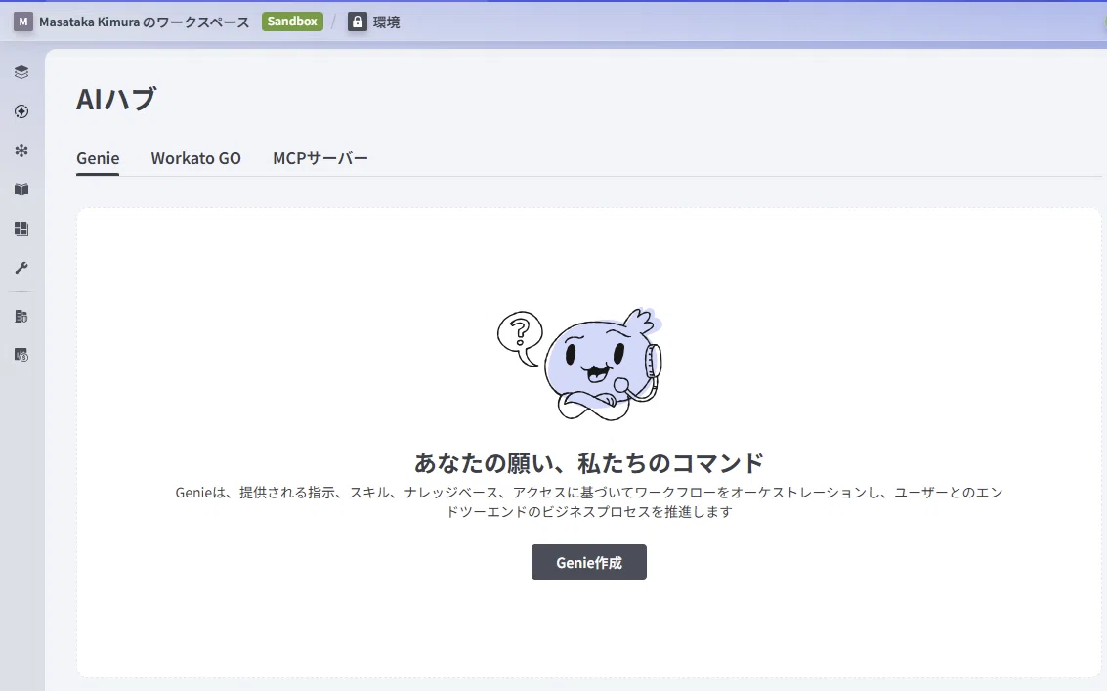Open the AI sparkle circle icon in sidebar
This screenshot has width=1107, height=691.
pos(21,111)
